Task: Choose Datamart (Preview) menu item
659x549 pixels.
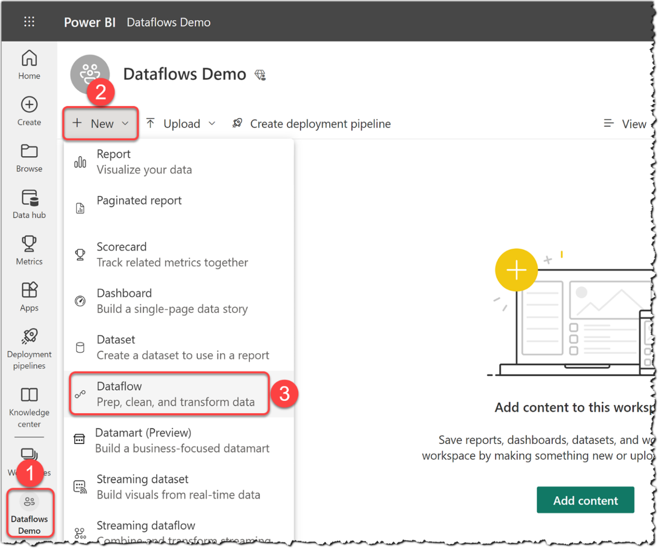Action: click(179, 440)
